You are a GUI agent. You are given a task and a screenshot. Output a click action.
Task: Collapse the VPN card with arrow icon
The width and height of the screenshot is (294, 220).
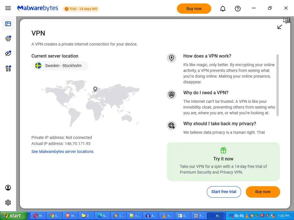coord(280,27)
